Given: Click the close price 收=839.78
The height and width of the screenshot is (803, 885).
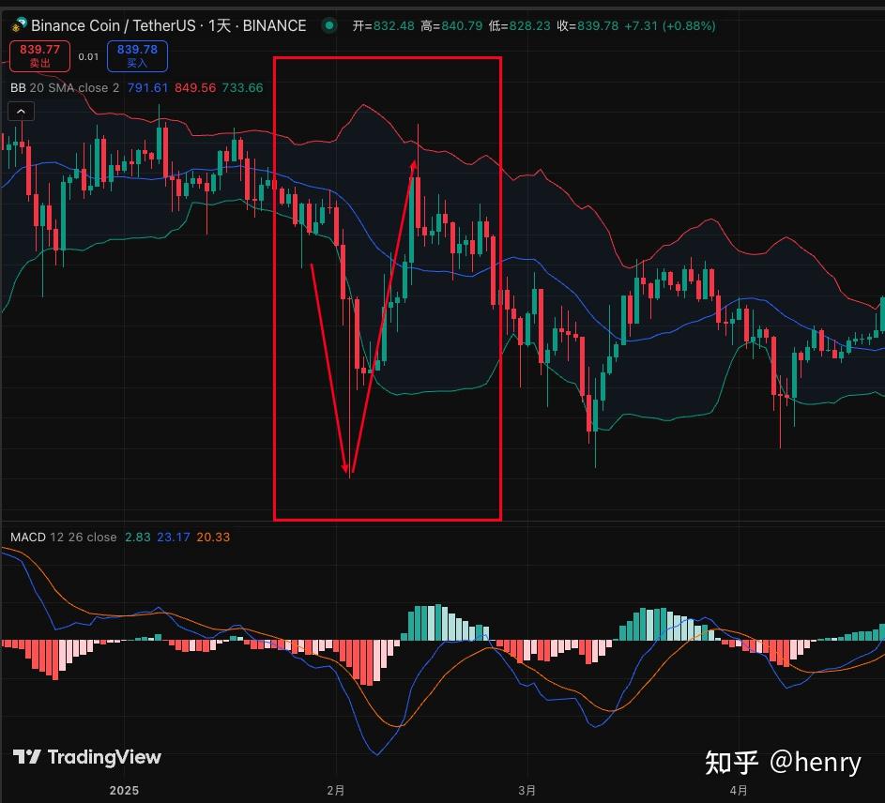Looking at the screenshot, I should [x=587, y=25].
